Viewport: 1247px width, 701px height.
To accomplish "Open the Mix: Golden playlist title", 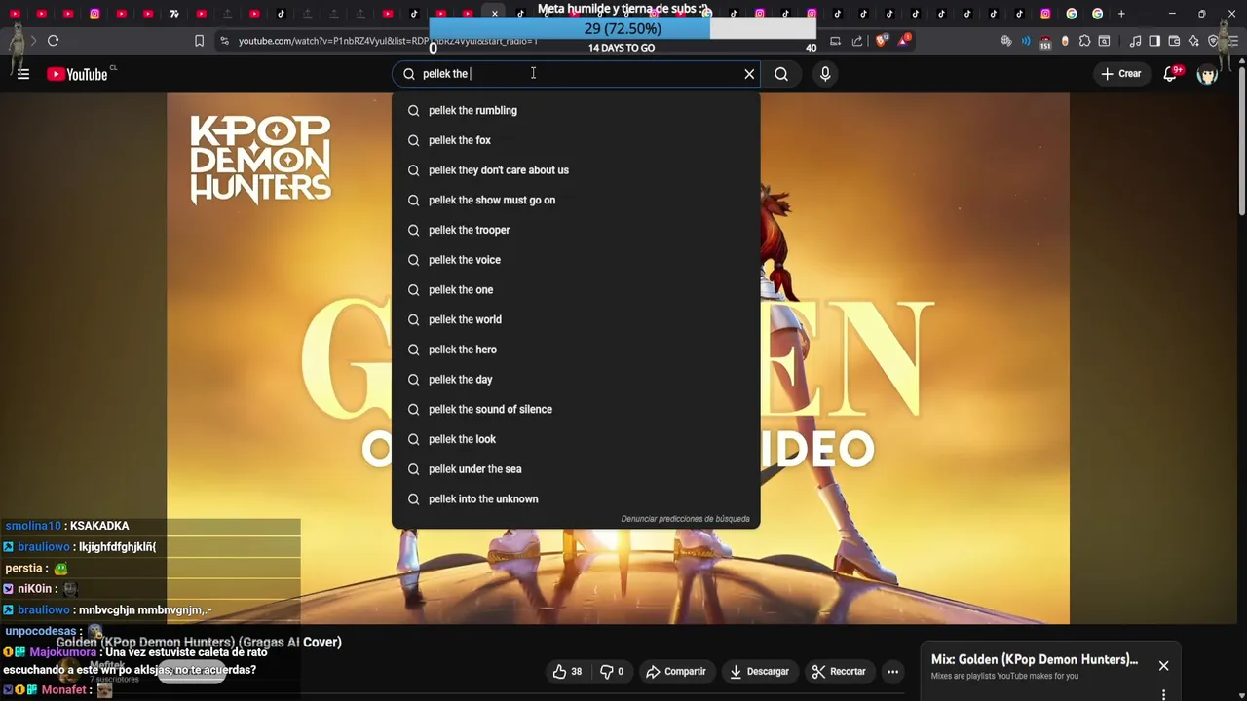I will pyautogui.click(x=1034, y=659).
